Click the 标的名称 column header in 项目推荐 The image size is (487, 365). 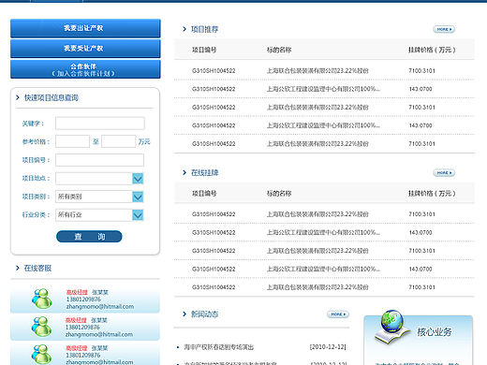pos(279,50)
